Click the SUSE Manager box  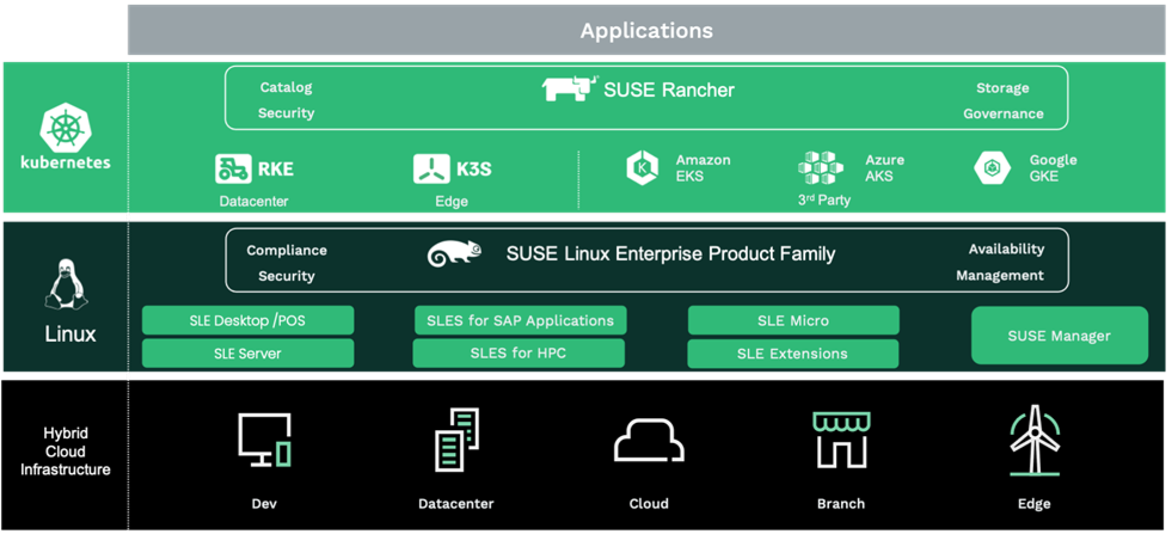click(x=1059, y=335)
